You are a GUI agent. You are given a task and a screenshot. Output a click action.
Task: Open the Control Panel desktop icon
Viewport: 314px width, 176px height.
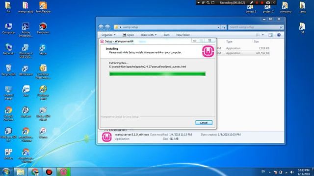[x=8, y=93]
